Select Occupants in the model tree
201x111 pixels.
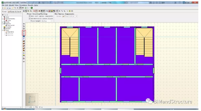point(8,27)
